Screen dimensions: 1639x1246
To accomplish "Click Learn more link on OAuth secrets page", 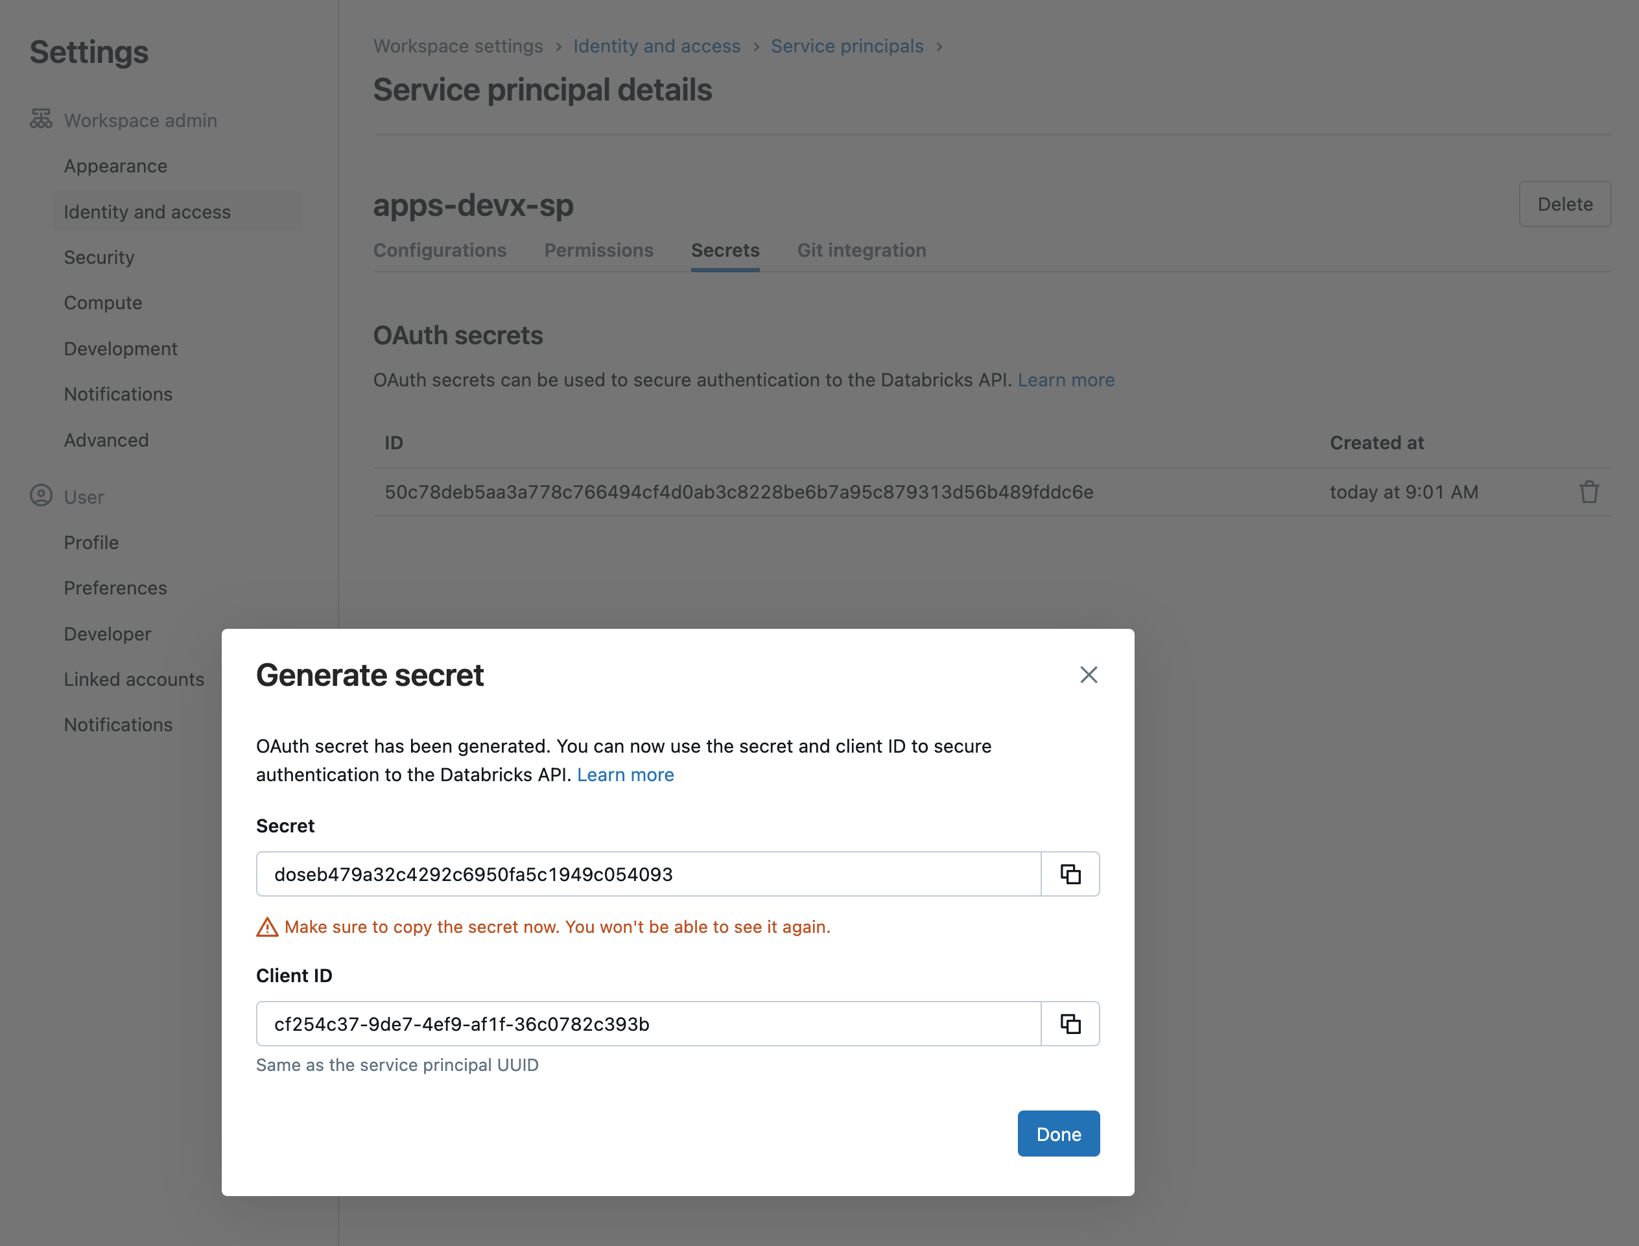I will coord(1066,379).
